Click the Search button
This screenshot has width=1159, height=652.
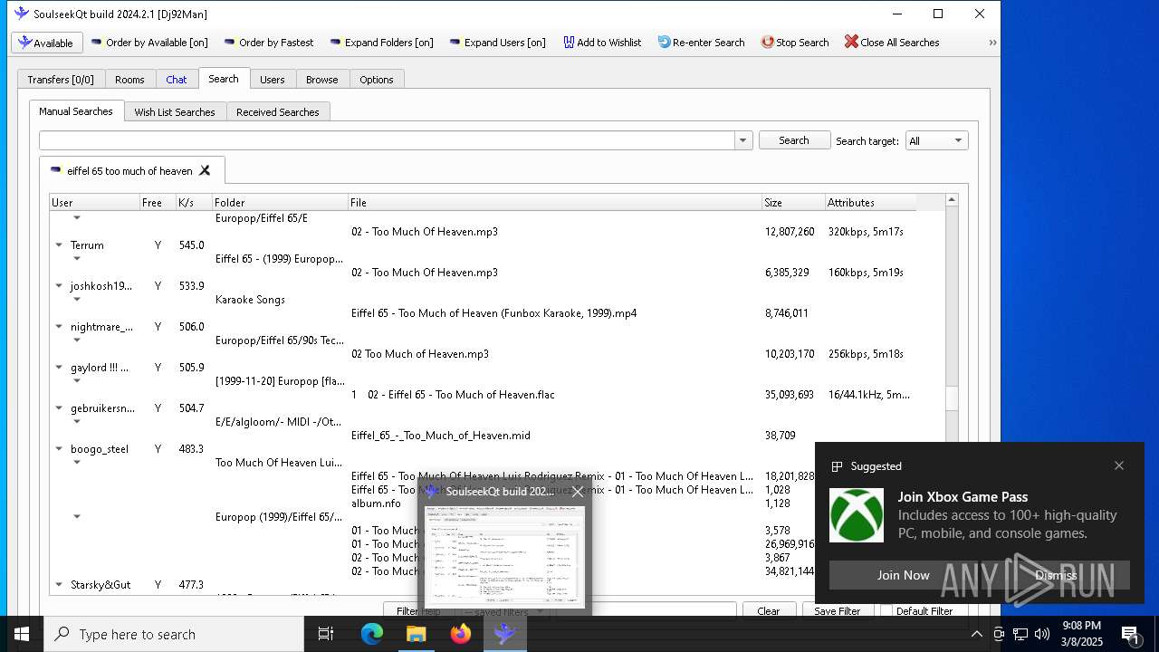[x=794, y=140]
